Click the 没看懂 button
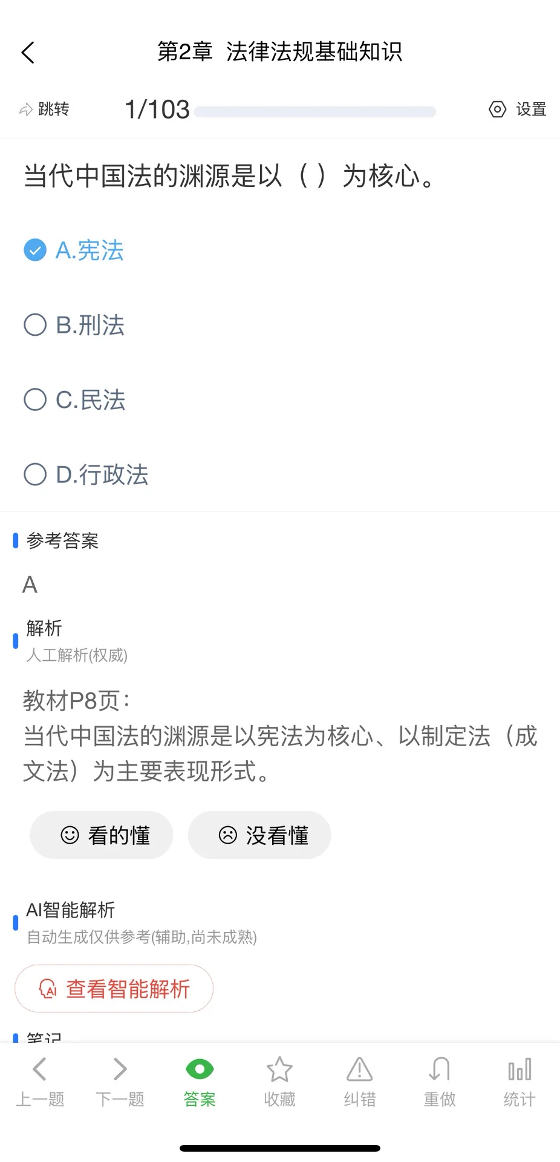Viewport: 560px width, 1162px height. point(259,835)
